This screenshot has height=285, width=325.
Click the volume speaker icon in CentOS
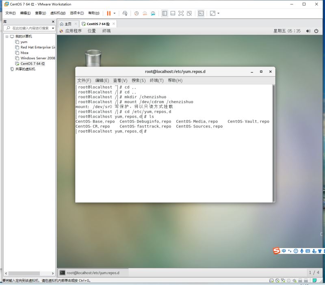tap(308, 31)
